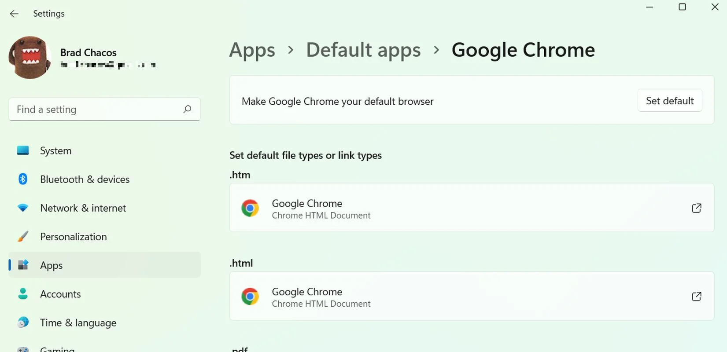Go to Default apps breadcrumb

[363, 50]
